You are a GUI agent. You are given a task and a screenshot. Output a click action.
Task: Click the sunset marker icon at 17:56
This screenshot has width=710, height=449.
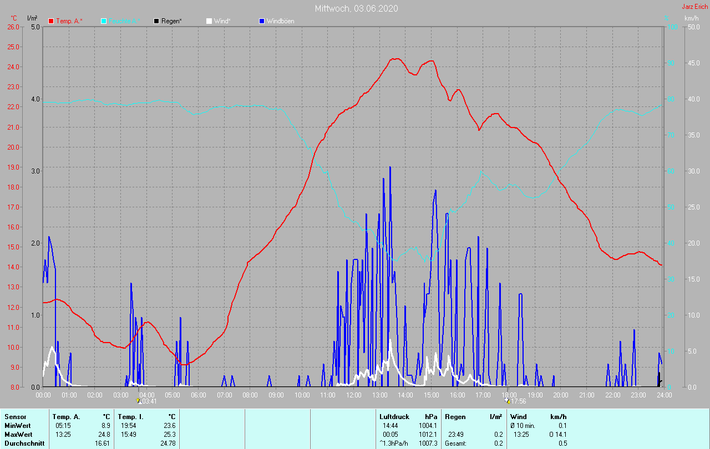506,400
